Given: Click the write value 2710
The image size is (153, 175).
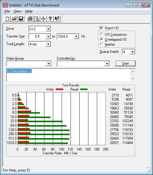Looking at the screenshot, I should tap(115, 95).
